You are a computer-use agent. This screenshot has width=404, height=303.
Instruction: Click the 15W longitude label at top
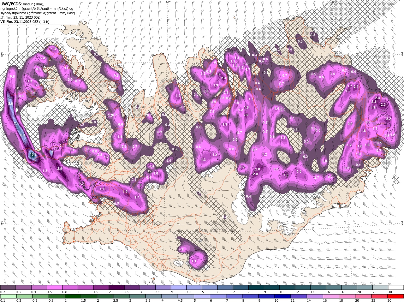click(x=334, y=1)
